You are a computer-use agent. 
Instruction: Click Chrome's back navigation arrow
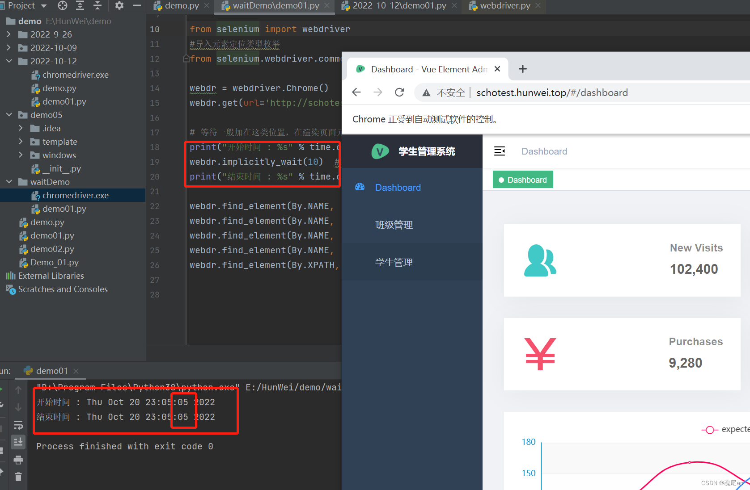point(356,92)
